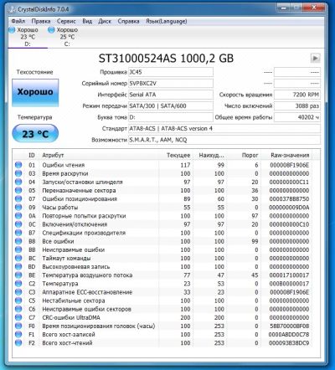The height and width of the screenshot is (370, 335).
Task: Click raw value 000017100017
Action: click(x=289, y=275)
